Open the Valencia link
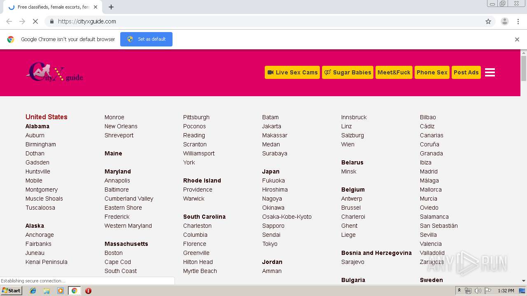Image resolution: width=527 pixels, height=296 pixels. (x=431, y=244)
